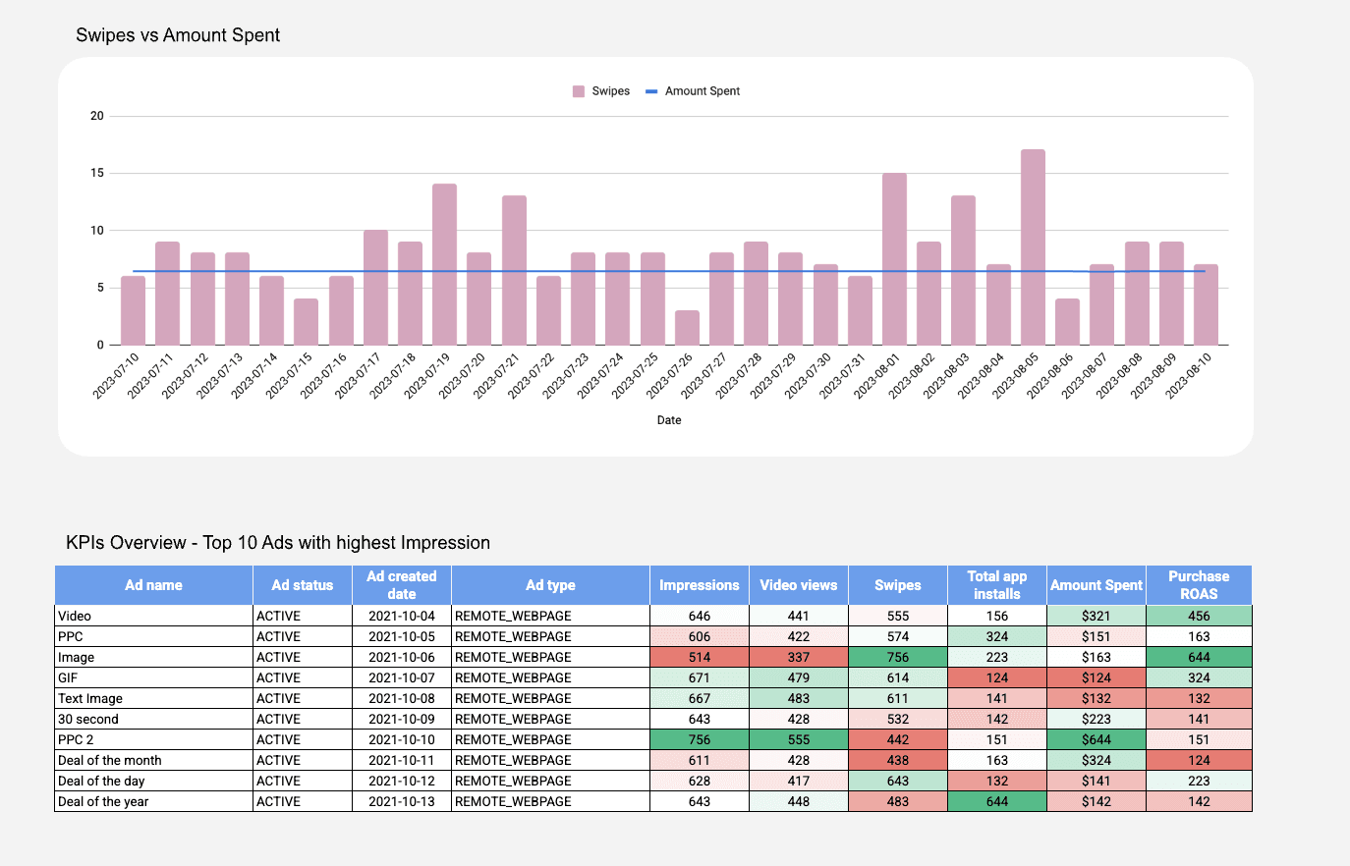Click the y-axis value 20

pos(97,116)
